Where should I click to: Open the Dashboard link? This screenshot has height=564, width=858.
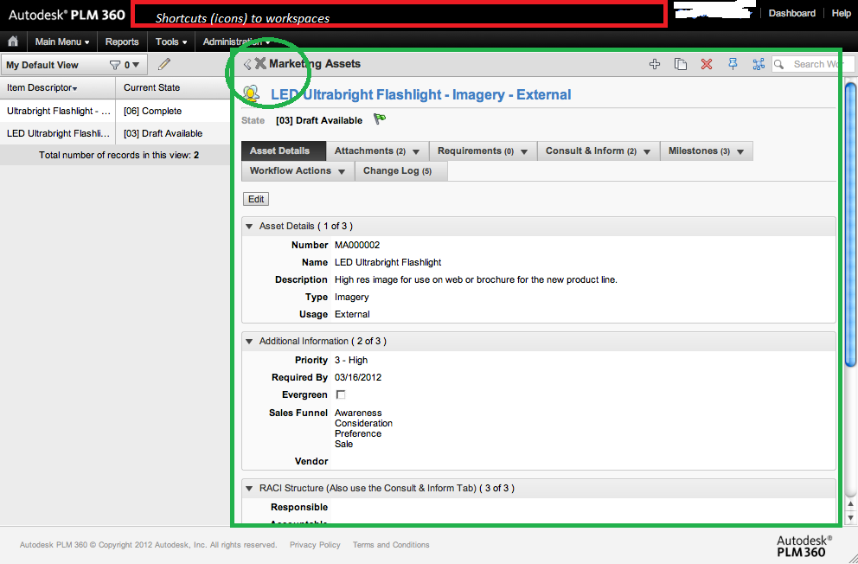791,13
